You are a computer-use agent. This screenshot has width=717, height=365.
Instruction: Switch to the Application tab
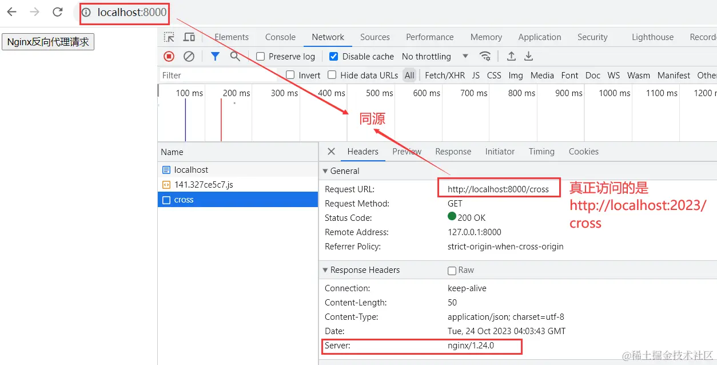pyautogui.click(x=540, y=37)
